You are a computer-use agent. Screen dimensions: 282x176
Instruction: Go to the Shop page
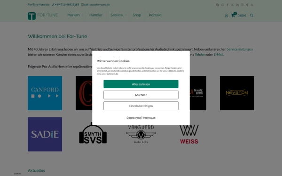[x=137, y=15]
